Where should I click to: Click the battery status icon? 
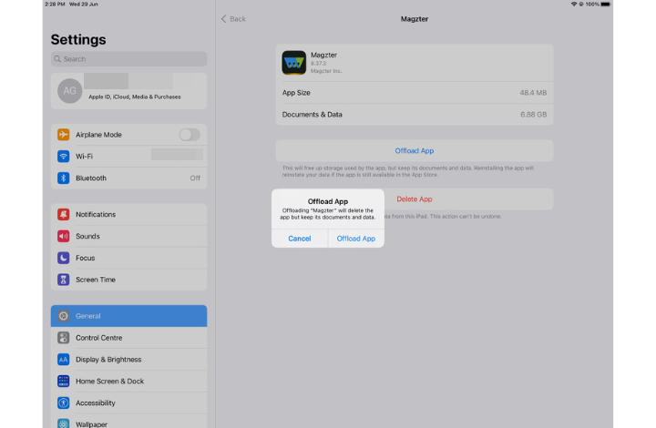(605, 5)
